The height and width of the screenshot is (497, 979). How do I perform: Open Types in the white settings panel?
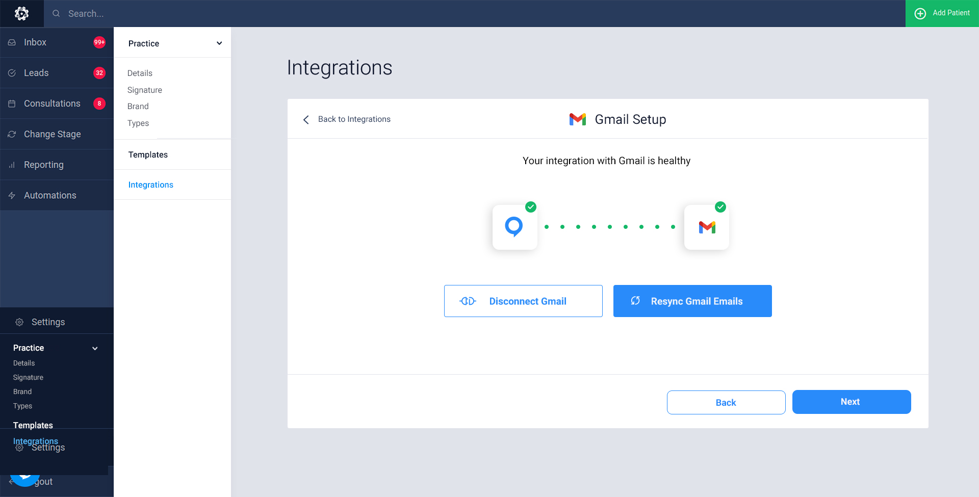pos(138,123)
